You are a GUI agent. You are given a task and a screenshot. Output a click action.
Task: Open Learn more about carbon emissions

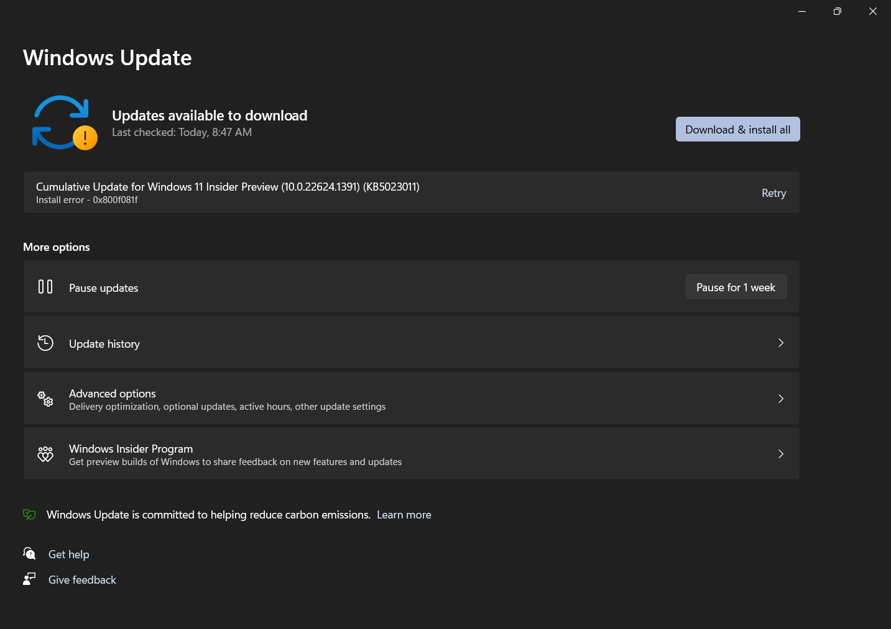coord(404,515)
